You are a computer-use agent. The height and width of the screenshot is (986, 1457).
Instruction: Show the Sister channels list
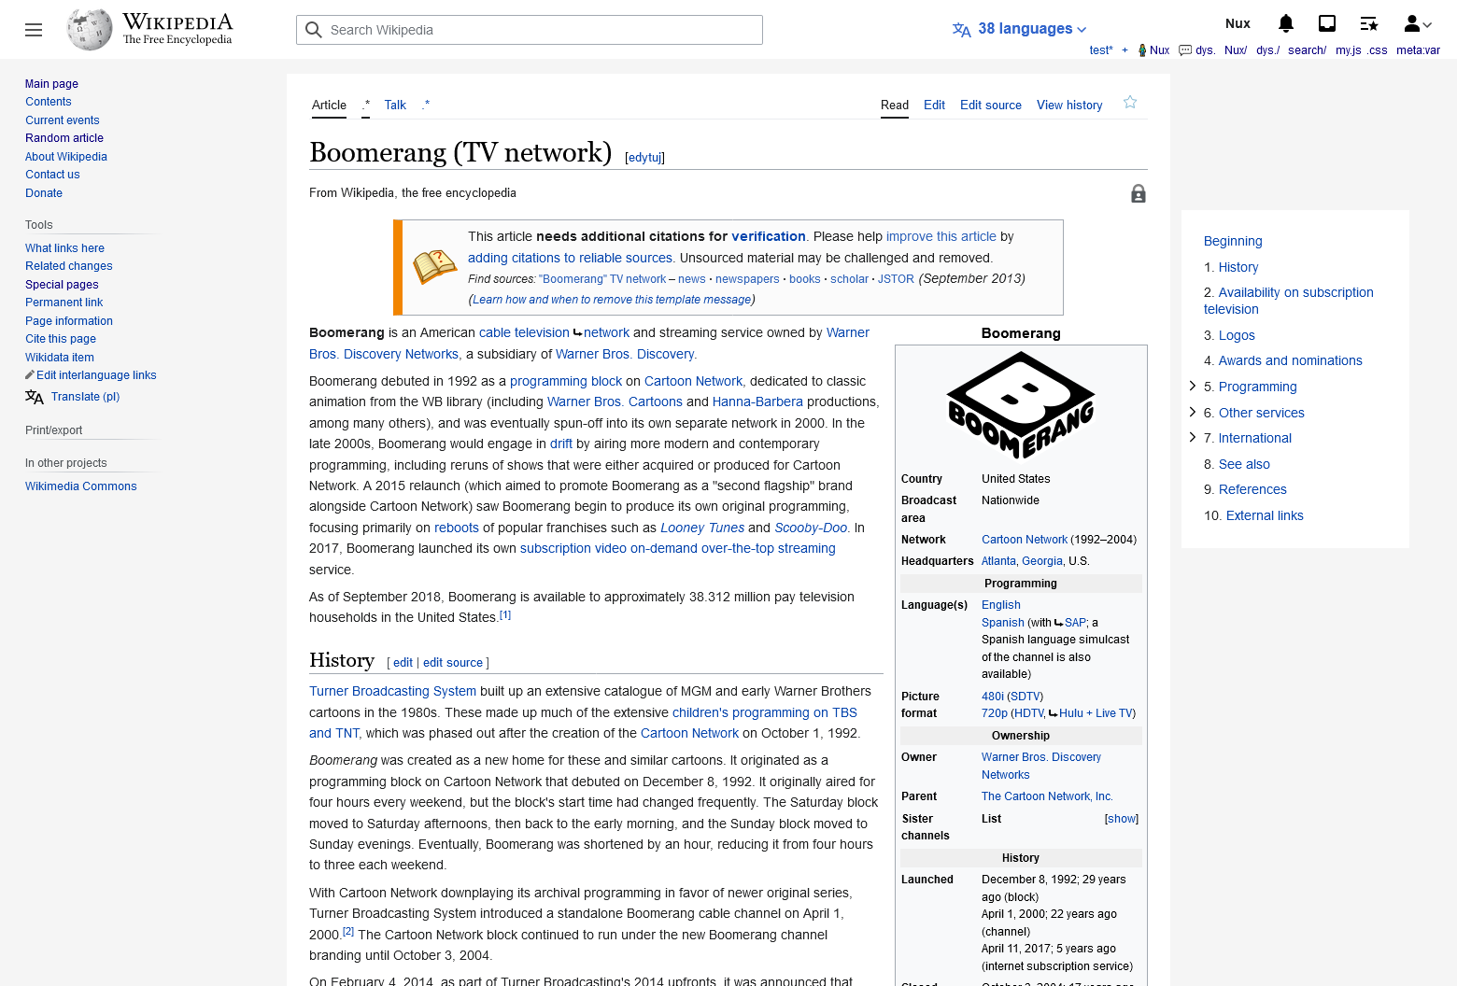[x=1122, y=819]
